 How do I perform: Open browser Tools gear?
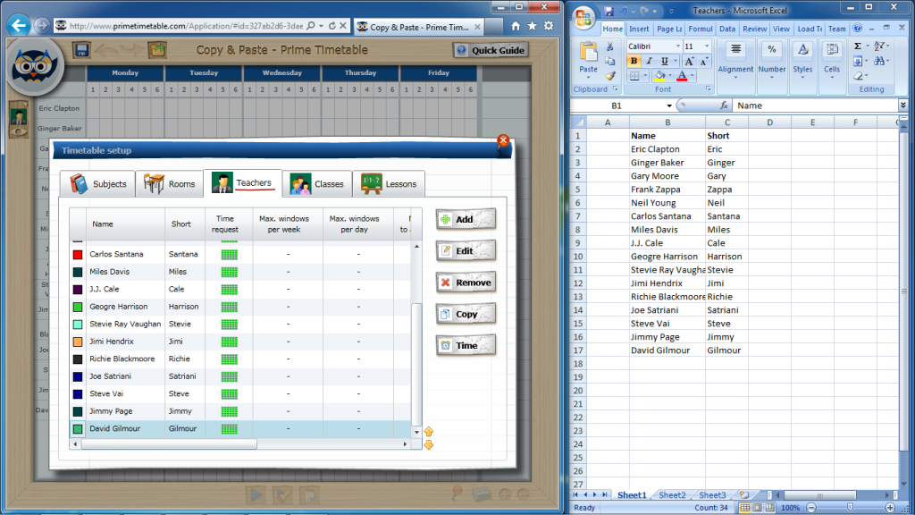click(549, 26)
